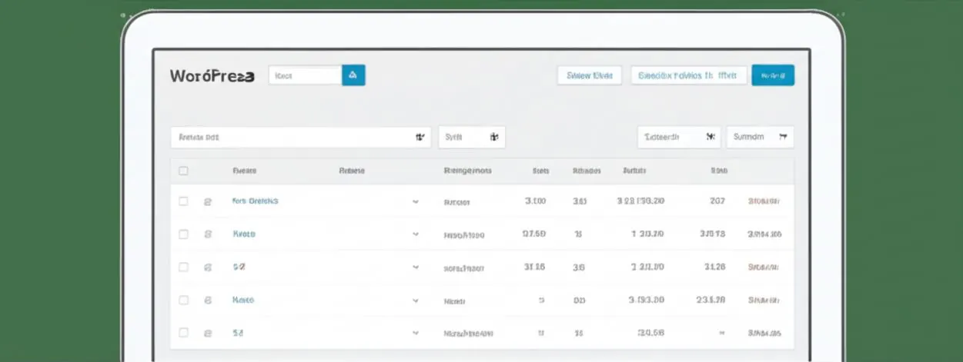Click the '207' value in the table

pos(717,201)
